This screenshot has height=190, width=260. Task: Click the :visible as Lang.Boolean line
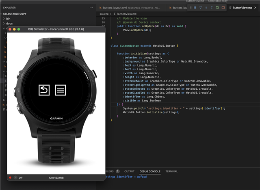coord(142,101)
